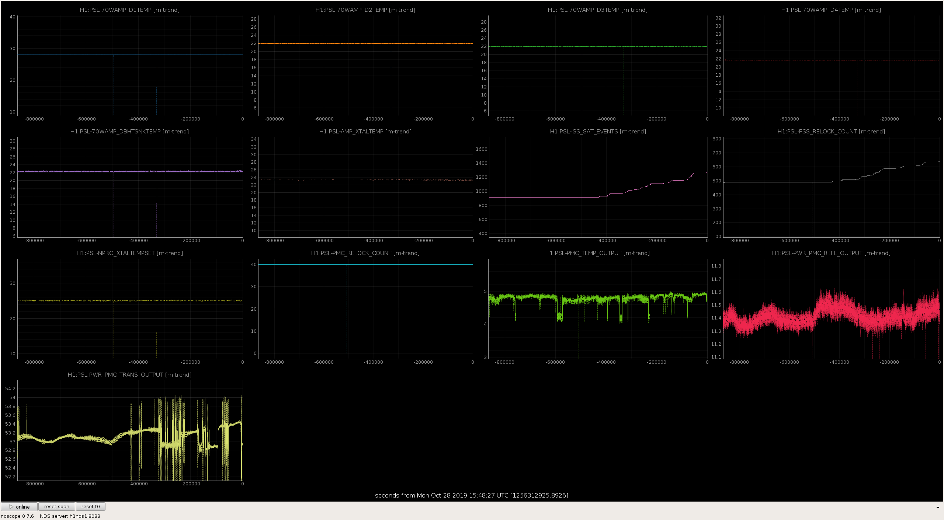Select the H1:PSL-FSS_RELOCK_COUNT plot title
Image resolution: width=944 pixels, height=520 pixels.
click(x=831, y=132)
